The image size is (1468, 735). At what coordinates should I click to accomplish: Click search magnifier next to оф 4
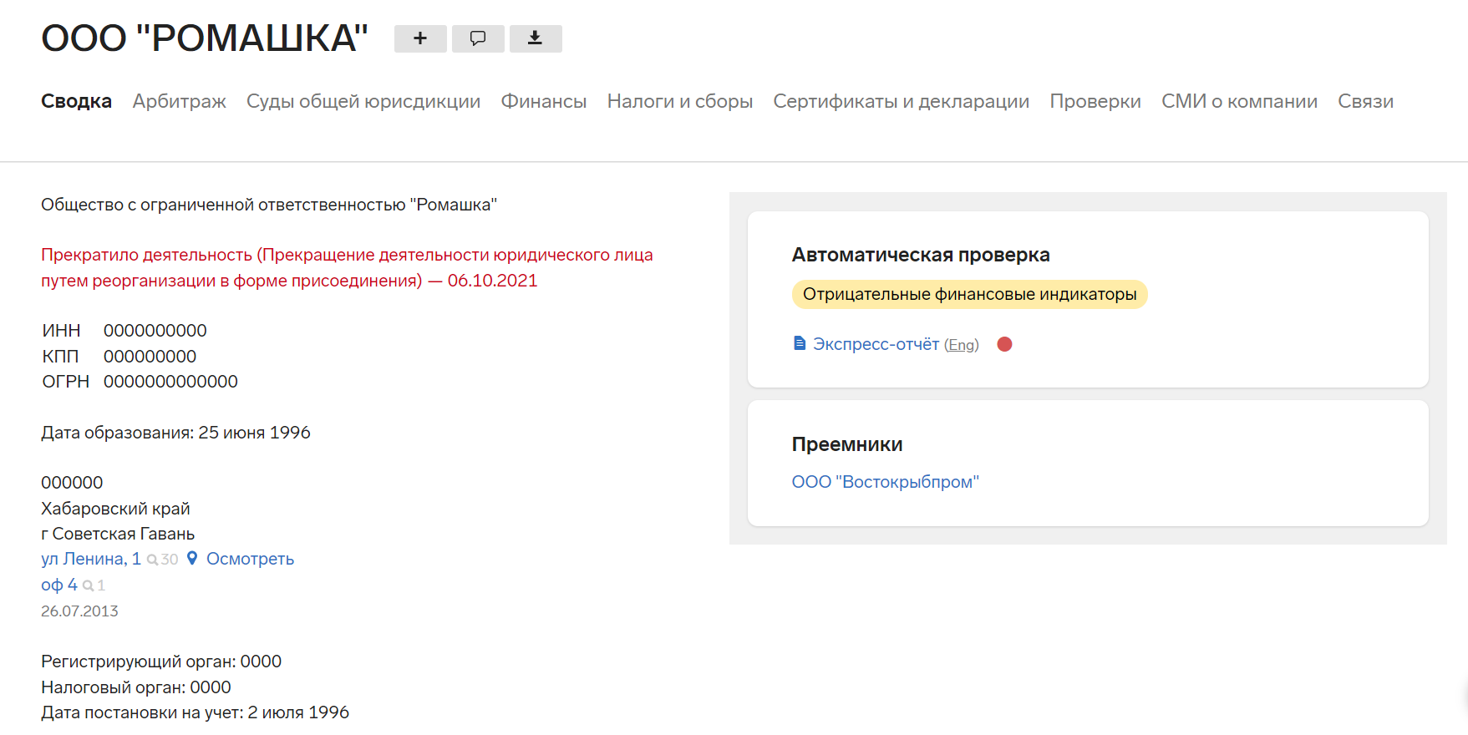click(x=89, y=585)
